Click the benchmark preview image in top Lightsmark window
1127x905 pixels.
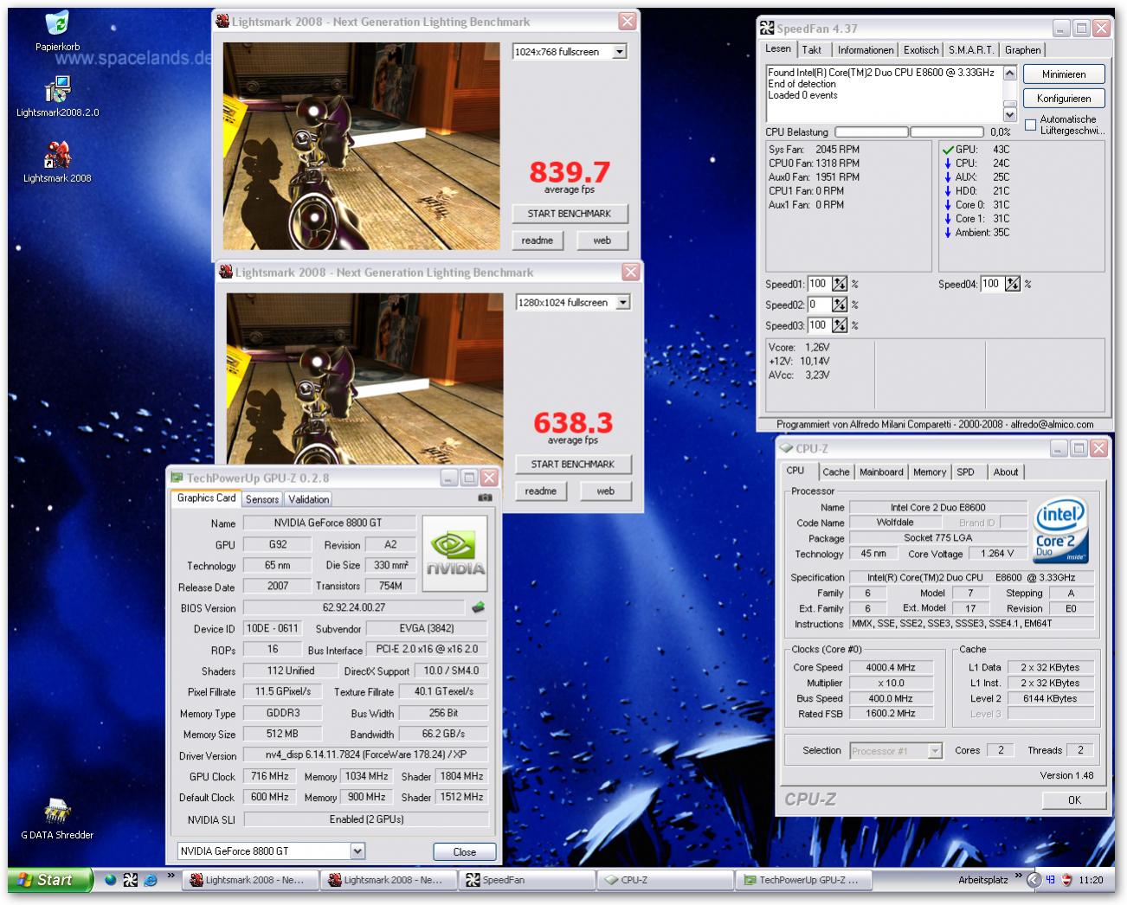(x=362, y=146)
